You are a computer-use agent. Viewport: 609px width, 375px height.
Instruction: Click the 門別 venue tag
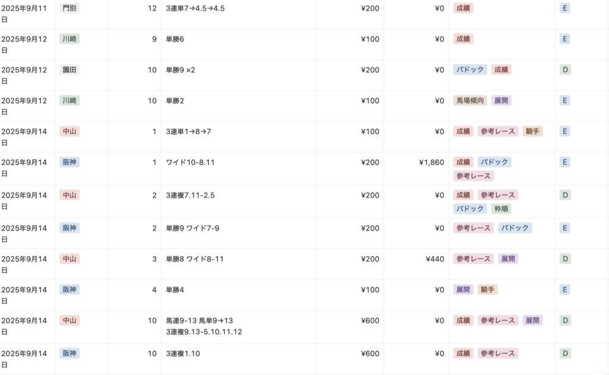pos(68,8)
